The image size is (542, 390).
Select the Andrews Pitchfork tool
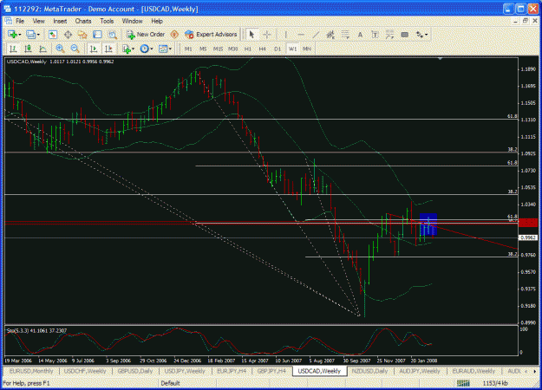click(x=389, y=35)
